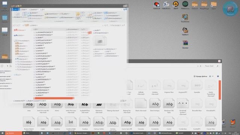Viewport: 240px width, 135px height.
Task: Open Help in the Fonts window
Action: pyautogui.click(x=218, y=76)
